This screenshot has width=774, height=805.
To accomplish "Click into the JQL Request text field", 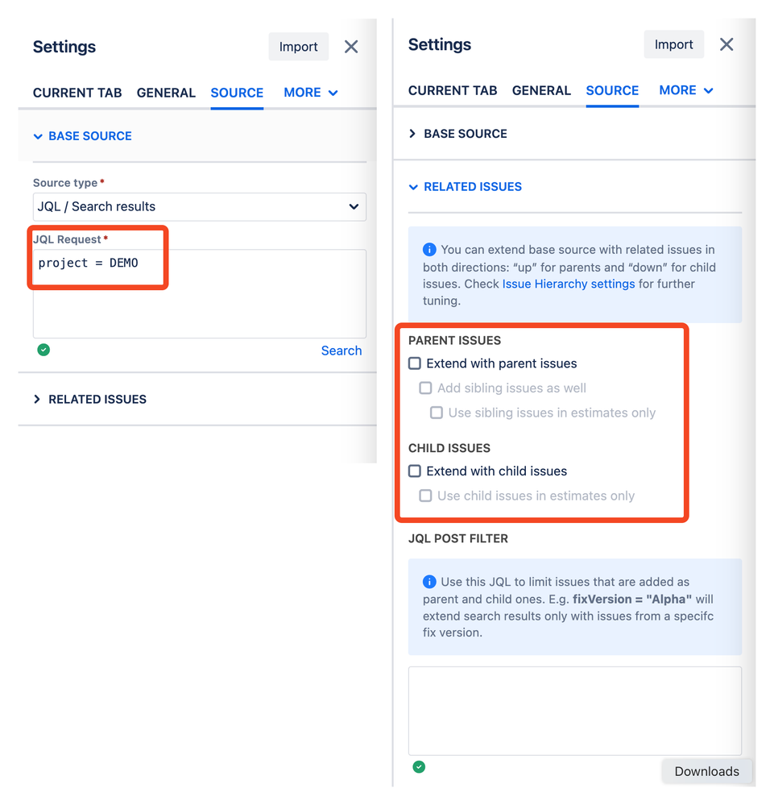I will [200, 293].
